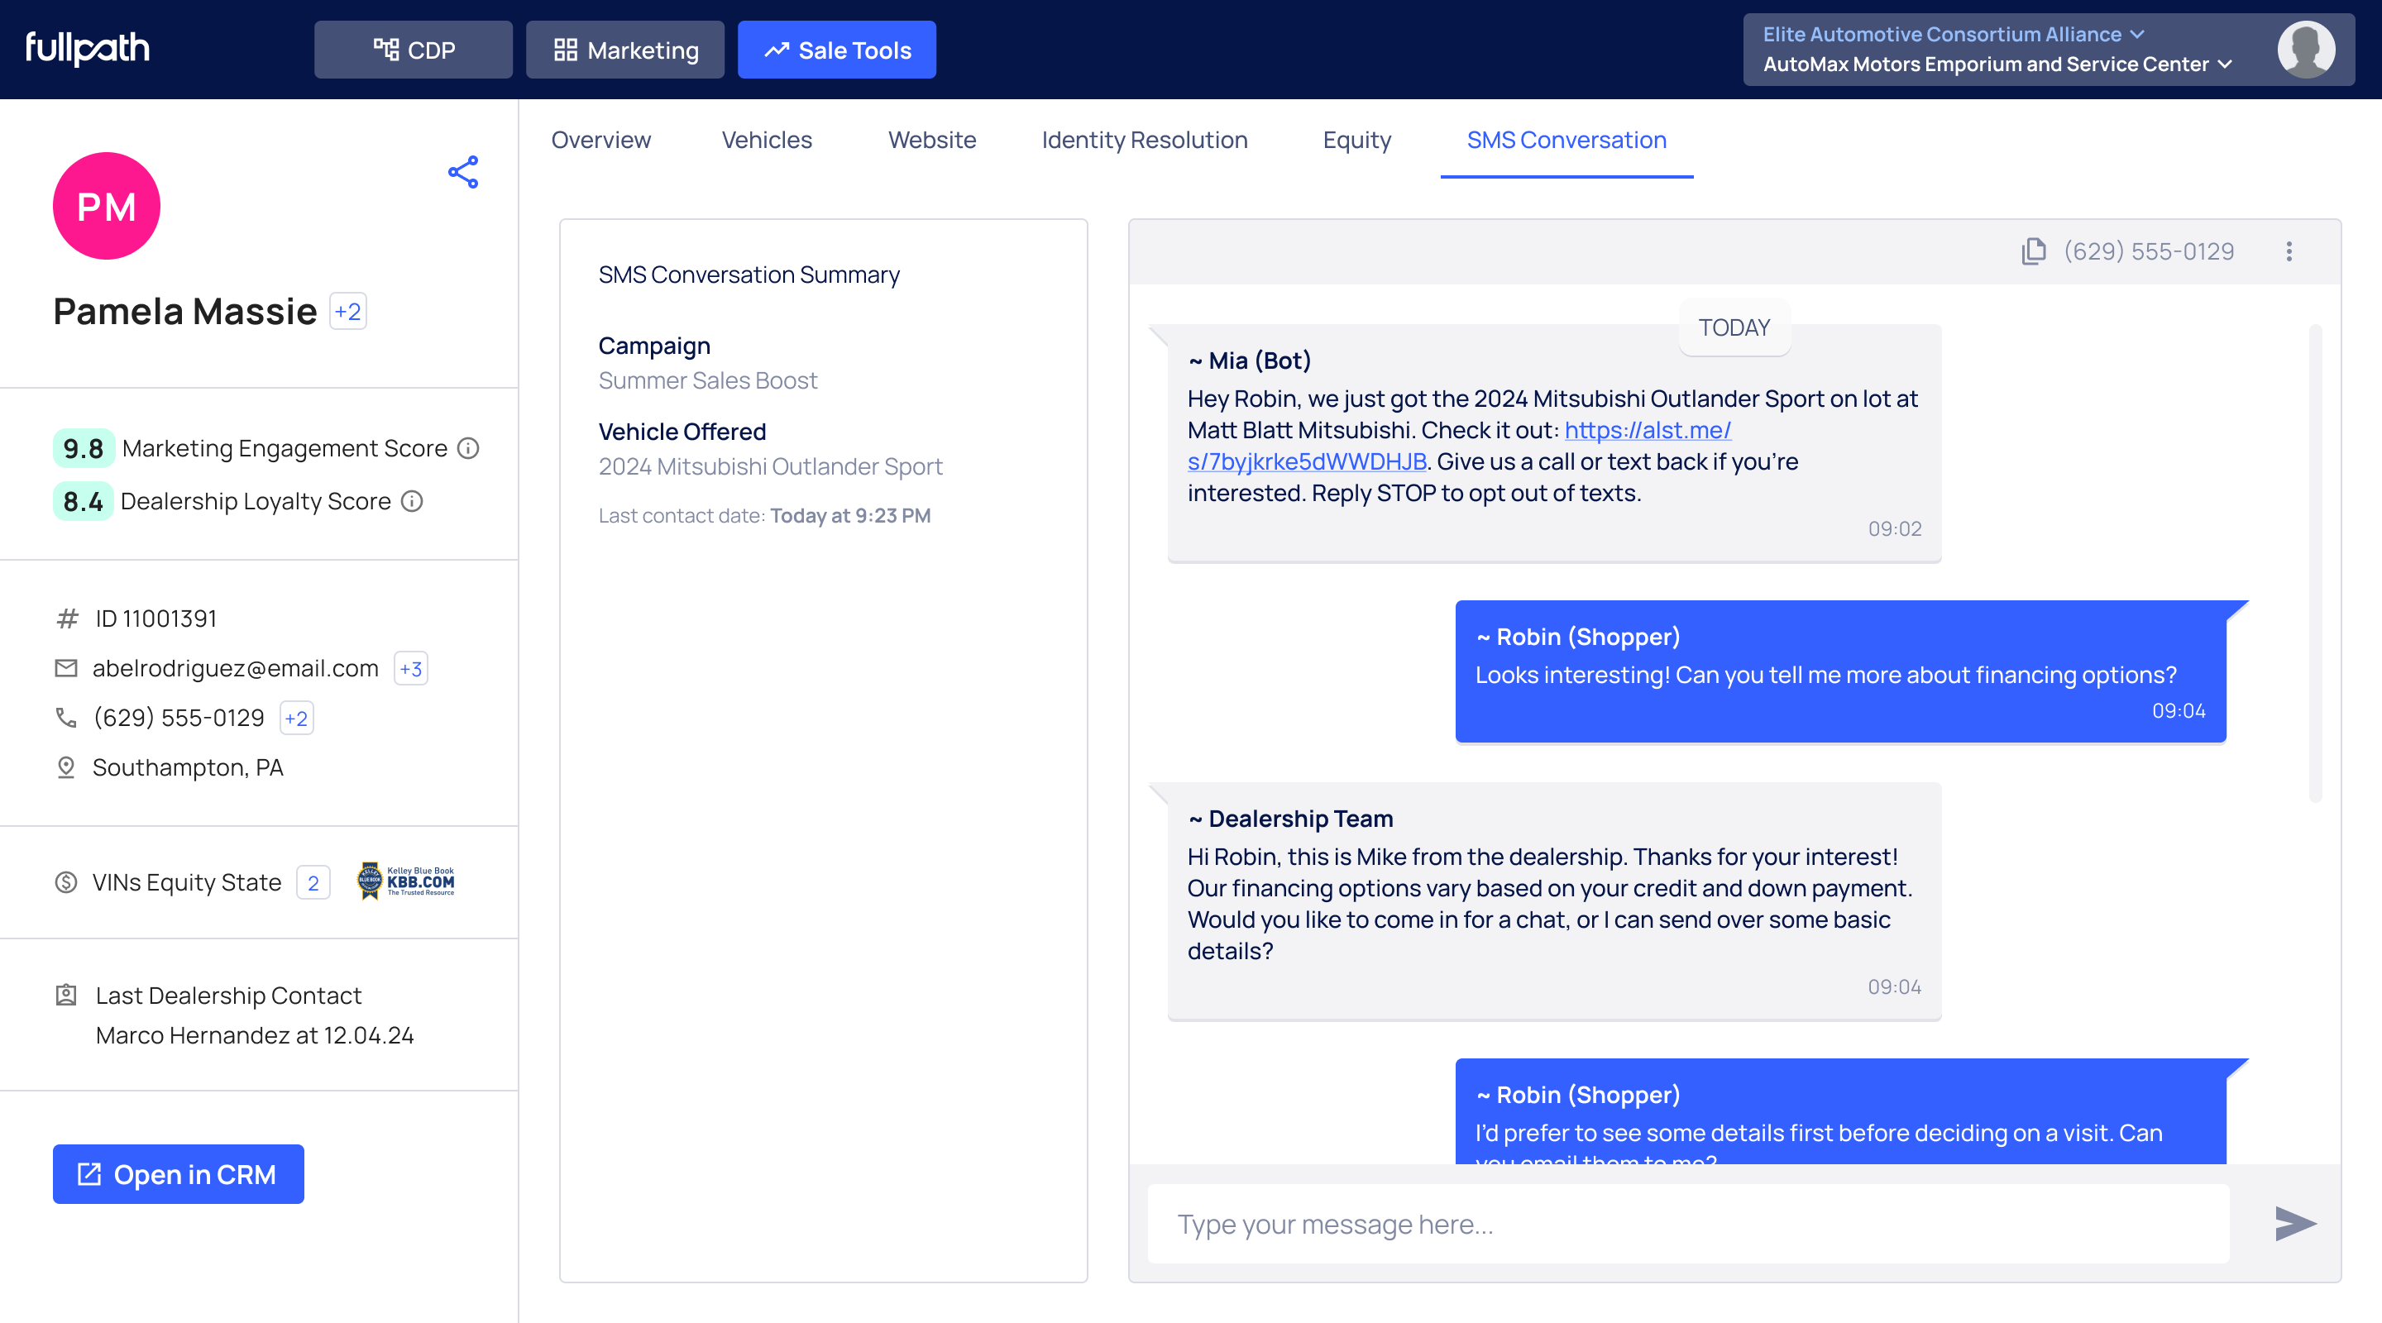Click the Open in CRM button
Screen dimensions: 2382x1323
coord(178,1174)
